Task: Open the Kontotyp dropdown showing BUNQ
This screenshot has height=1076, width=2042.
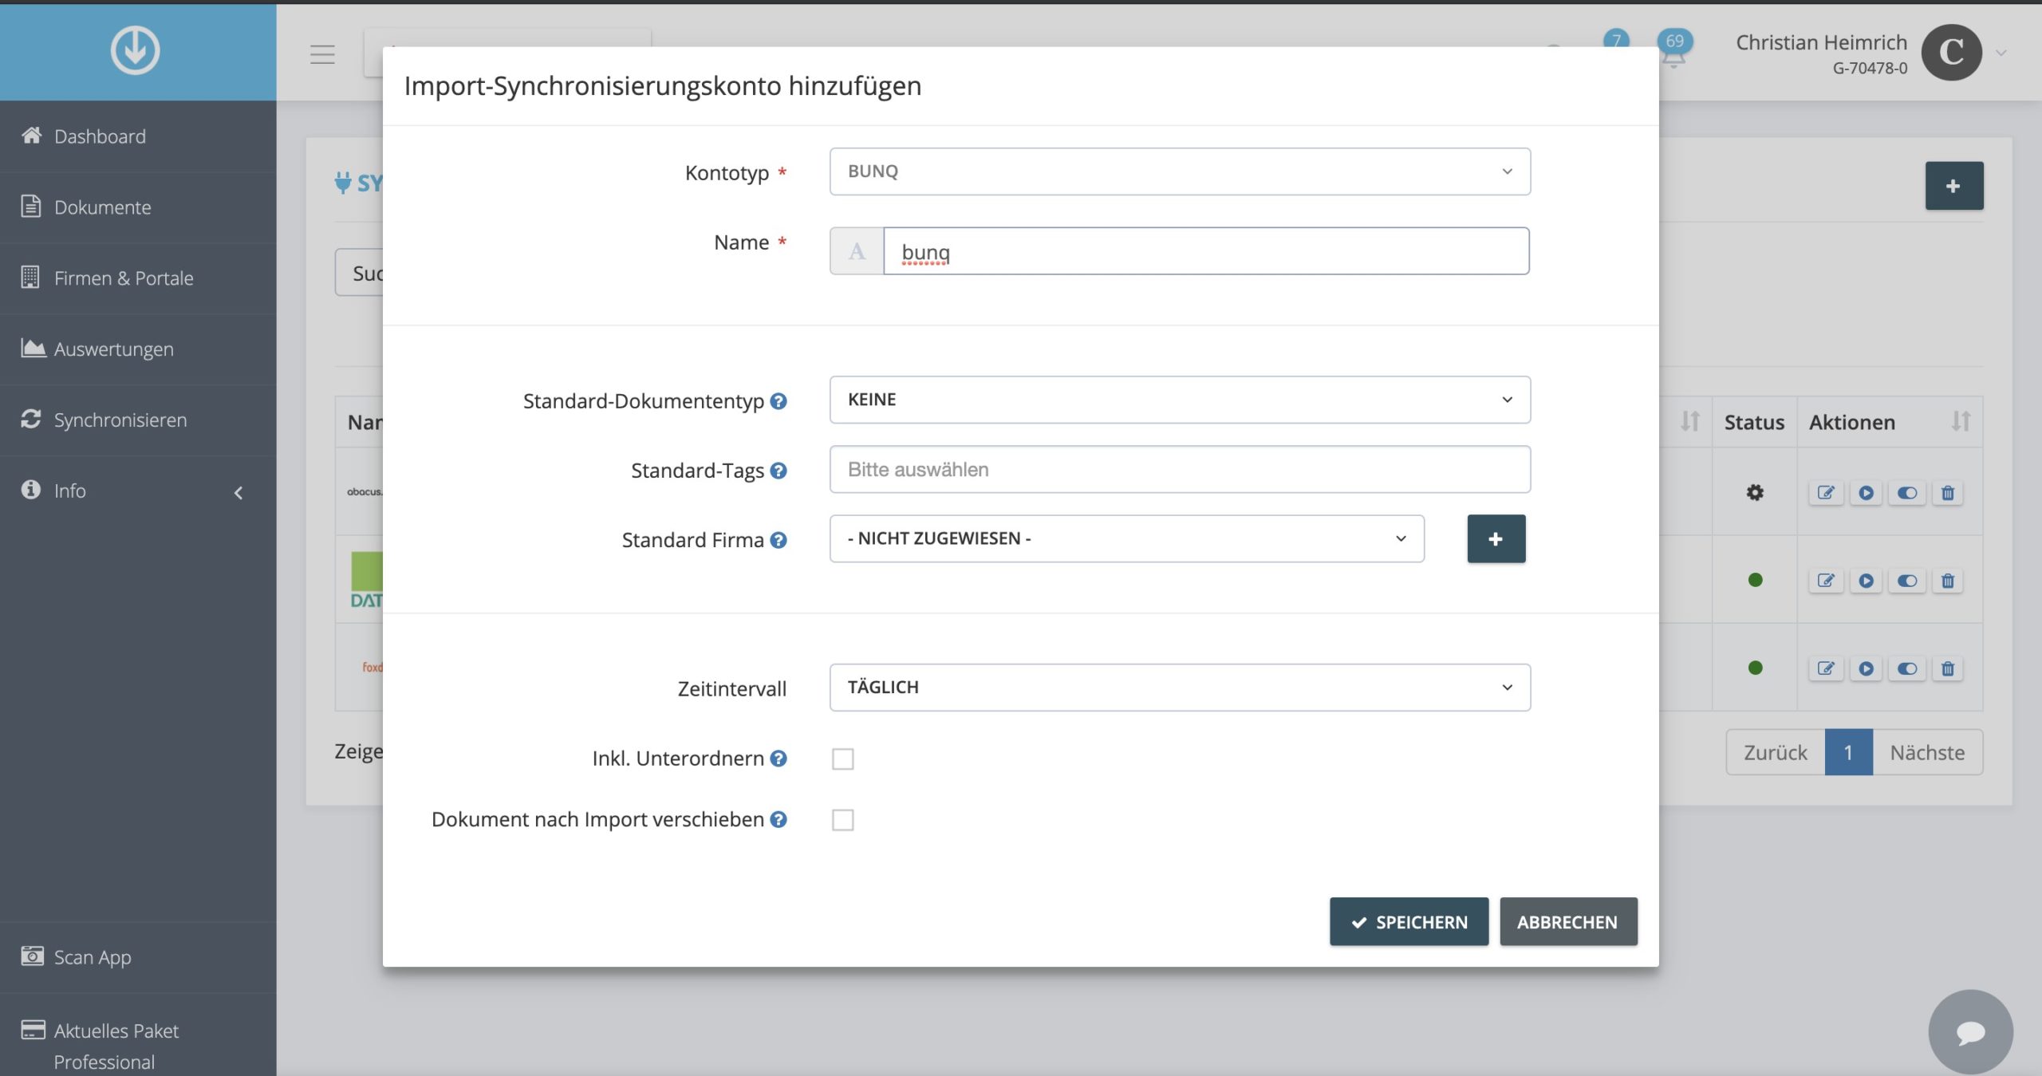Action: [x=1180, y=171]
